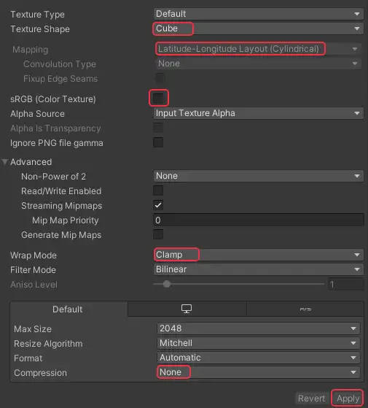Toggle the Alpha Is Transparency checkbox
Viewport: 368px width, 408px height.
[x=158, y=128]
